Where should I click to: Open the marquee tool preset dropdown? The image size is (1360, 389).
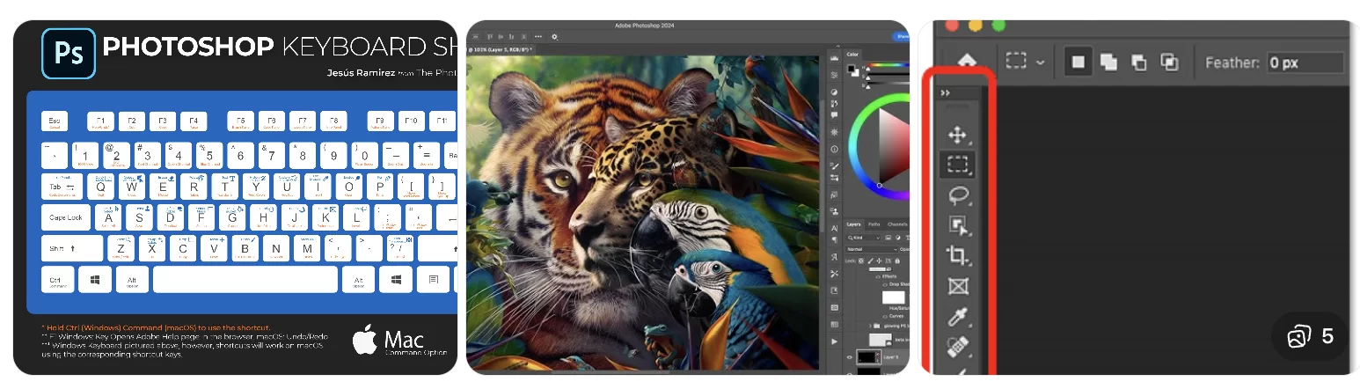[x=1042, y=62]
